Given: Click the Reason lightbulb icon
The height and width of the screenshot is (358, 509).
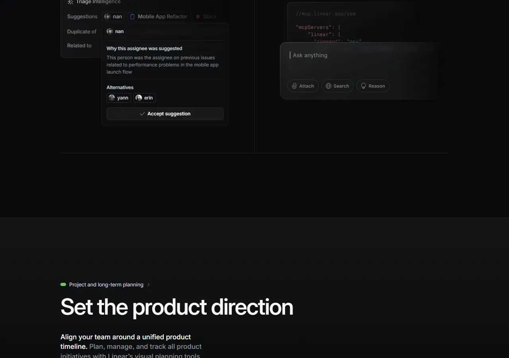Looking at the screenshot, I should click(363, 86).
